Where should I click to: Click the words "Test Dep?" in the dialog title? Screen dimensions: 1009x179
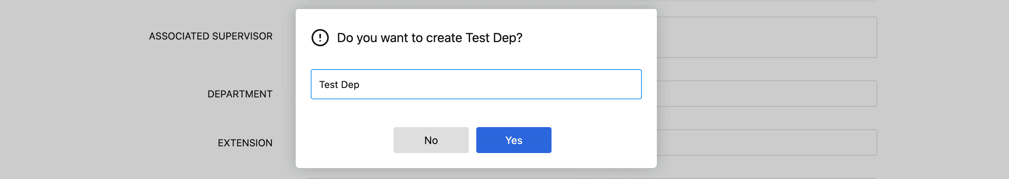(494, 38)
